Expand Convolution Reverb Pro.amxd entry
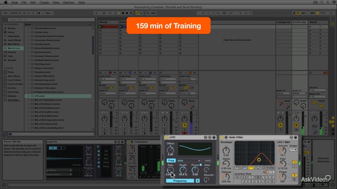337x189 pixels. click(x=28, y=36)
